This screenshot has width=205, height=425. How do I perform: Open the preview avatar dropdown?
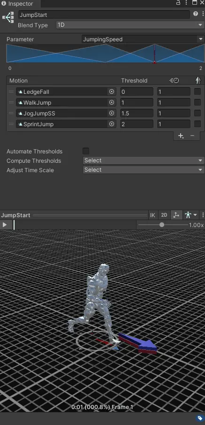(x=191, y=215)
